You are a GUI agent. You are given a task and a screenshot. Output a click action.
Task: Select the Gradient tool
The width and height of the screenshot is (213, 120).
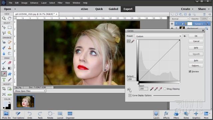click(10, 68)
